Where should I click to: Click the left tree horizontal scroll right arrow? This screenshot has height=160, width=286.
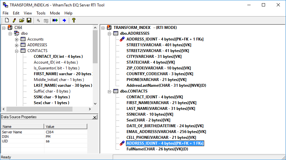[x=90, y=109]
